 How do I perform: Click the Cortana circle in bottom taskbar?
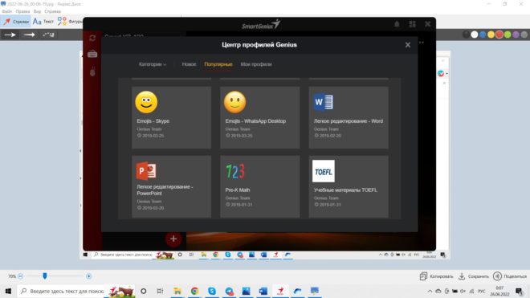(143, 291)
